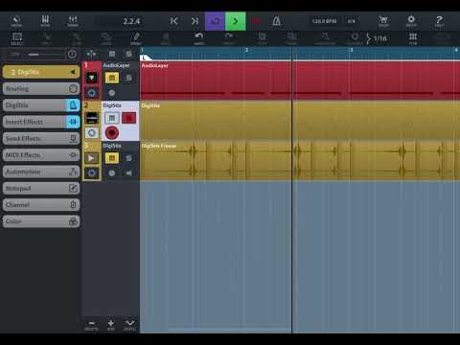Choose the Draw pencil tool
Viewport: 460px width, 345px height.
[x=136, y=38]
